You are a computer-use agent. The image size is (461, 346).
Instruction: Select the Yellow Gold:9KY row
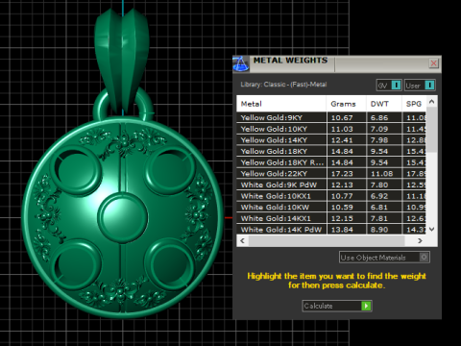pos(331,117)
